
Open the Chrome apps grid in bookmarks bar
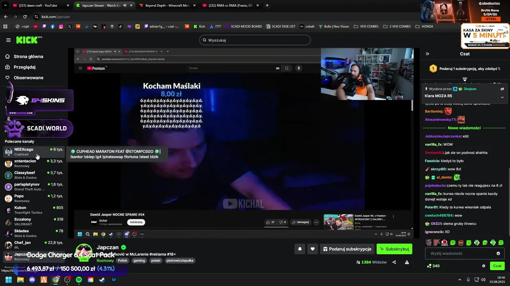click(5, 27)
